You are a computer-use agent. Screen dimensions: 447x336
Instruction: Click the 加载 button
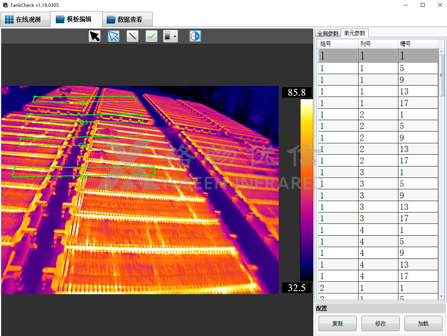[423, 323]
